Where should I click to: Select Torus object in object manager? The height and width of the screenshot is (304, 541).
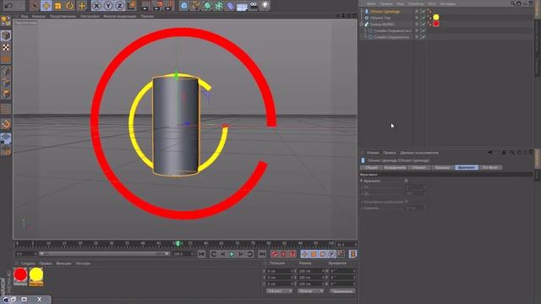point(380,18)
